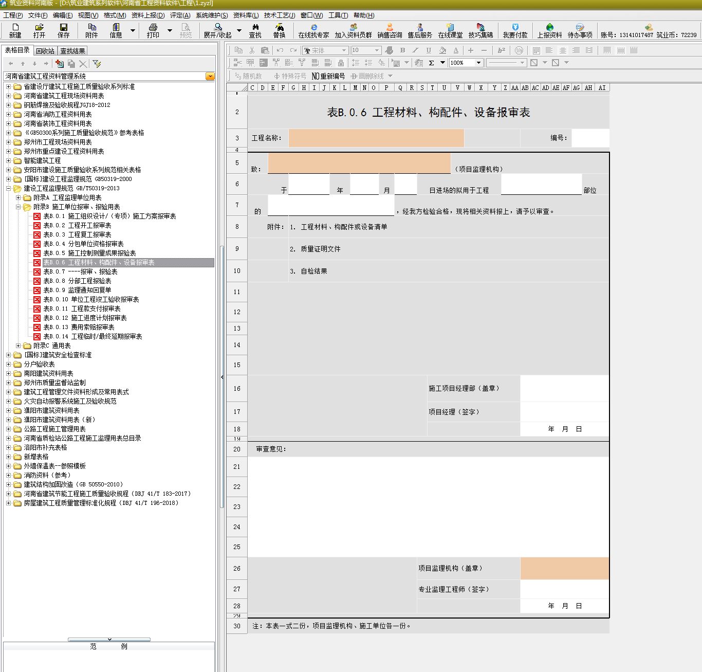Viewport: 702px width, 672px height.
Task: Open a file with the 打开 icon
Action: pos(39,31)
